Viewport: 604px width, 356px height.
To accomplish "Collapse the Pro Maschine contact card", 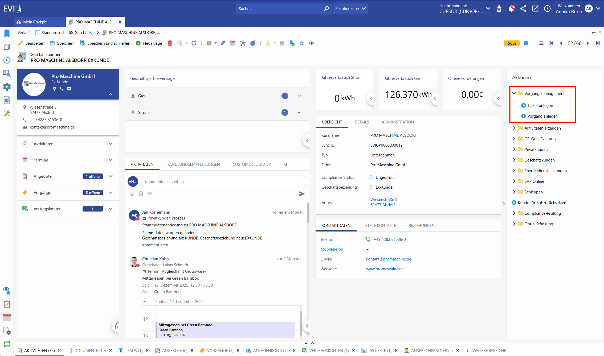I will point(111,94).
